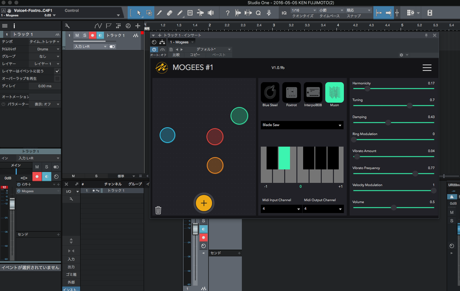Open the inspector with the i icon
This screenshot has height=291, width=460.
coord(14,26)
